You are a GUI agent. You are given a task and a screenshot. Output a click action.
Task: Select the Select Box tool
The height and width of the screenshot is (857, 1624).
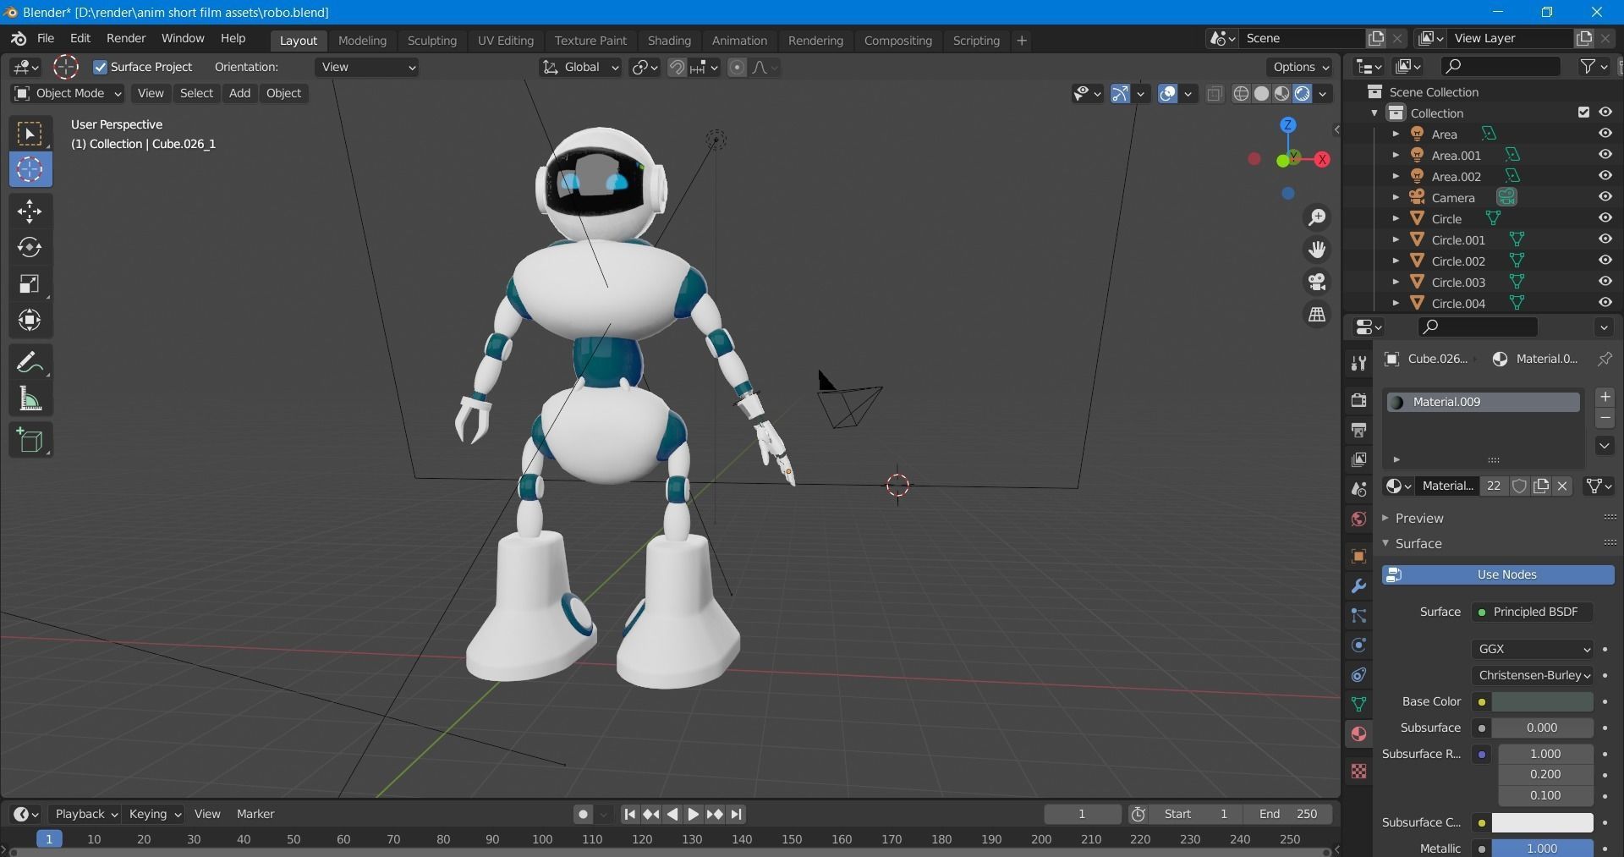[x=30, y=134]
